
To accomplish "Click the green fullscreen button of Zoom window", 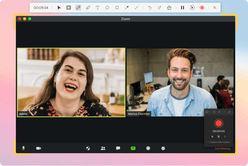I will [x=30, y=19].
